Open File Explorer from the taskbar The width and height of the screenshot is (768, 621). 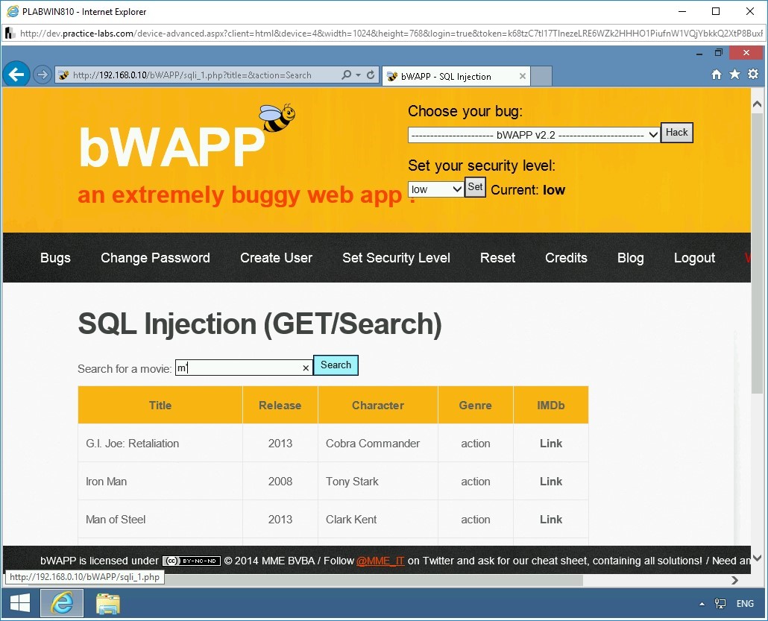click(107, 602)
